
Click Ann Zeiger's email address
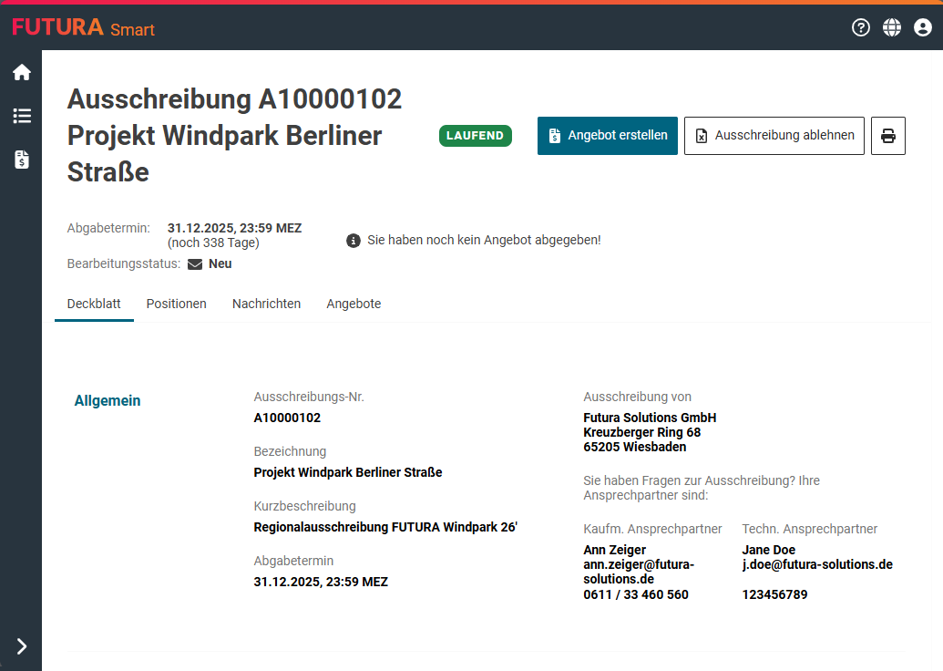click(638, 572)
